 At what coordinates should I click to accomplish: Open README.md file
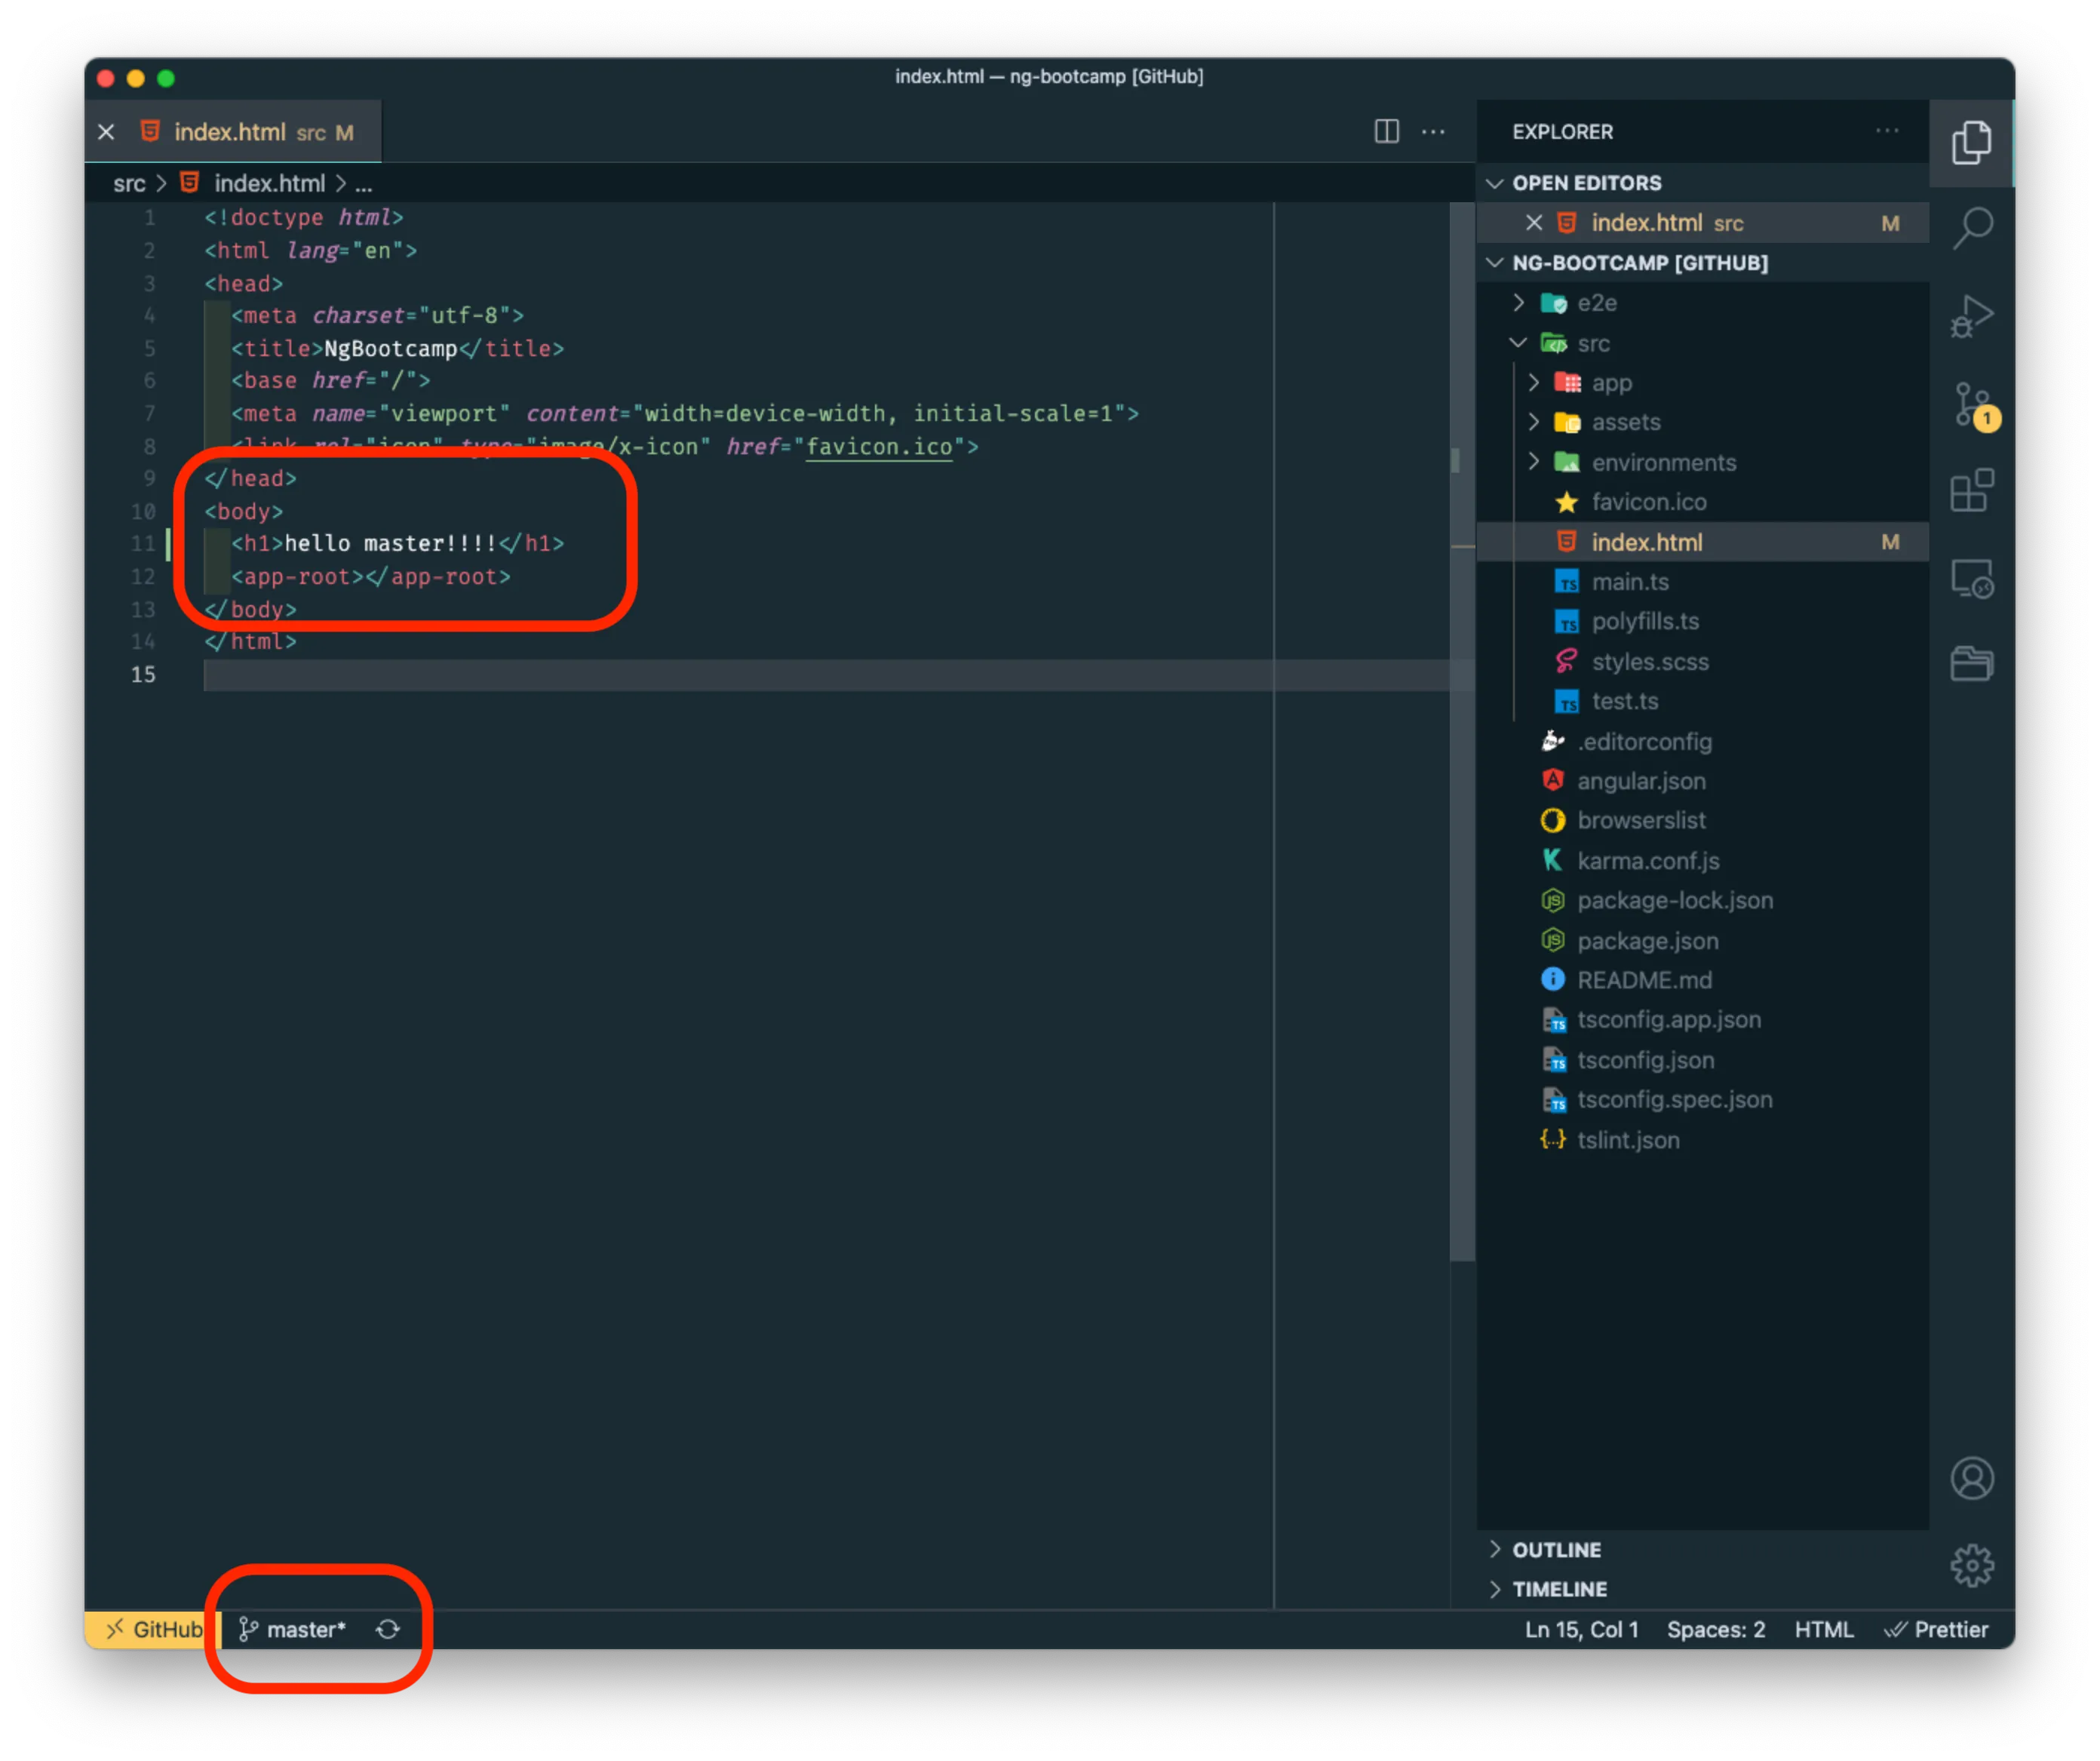(x=1702, y=980)
